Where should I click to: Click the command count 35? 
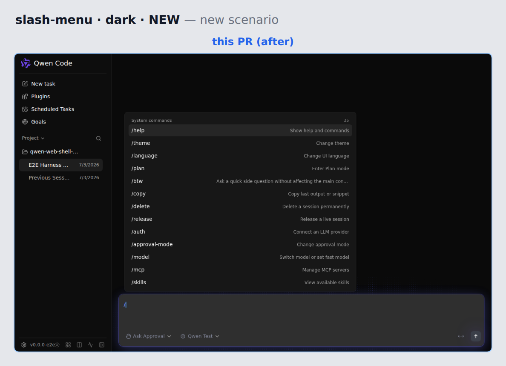346,120
